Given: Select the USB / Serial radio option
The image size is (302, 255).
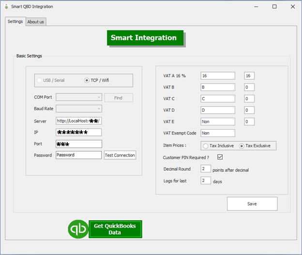Looking at the screenshot, I should click(x=40, y=80).
